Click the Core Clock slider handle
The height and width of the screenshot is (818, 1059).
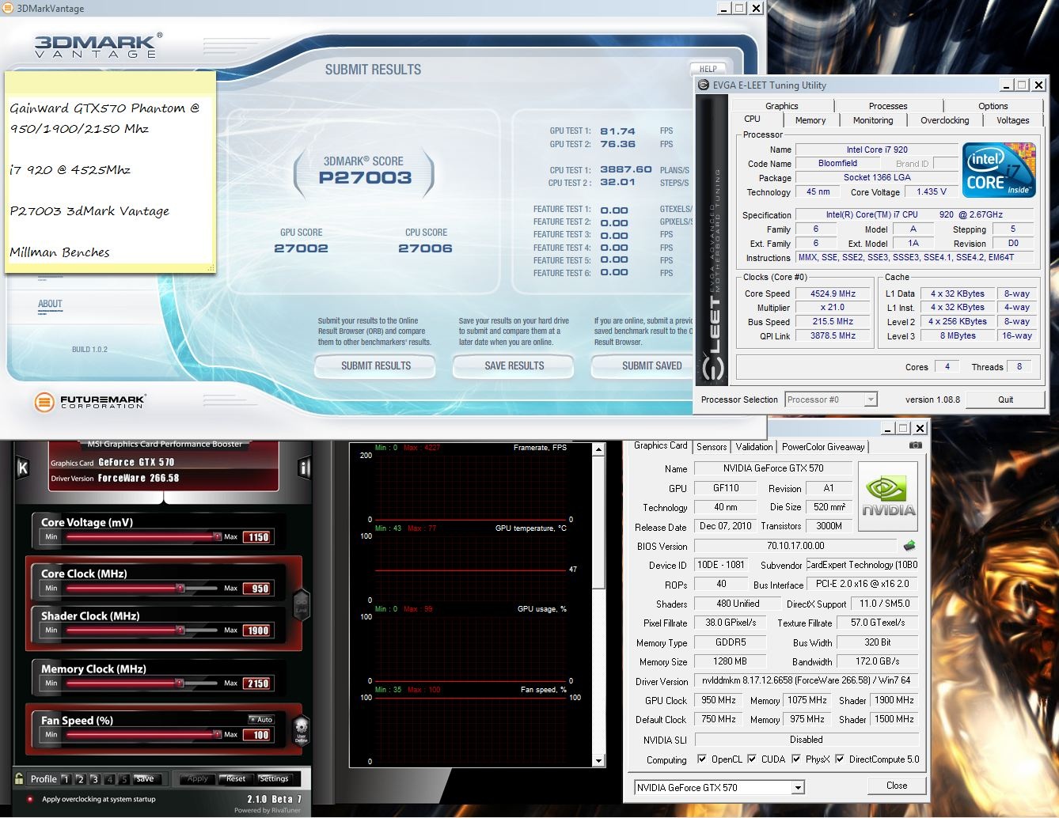pyautogui.click(x=180, y=588)
